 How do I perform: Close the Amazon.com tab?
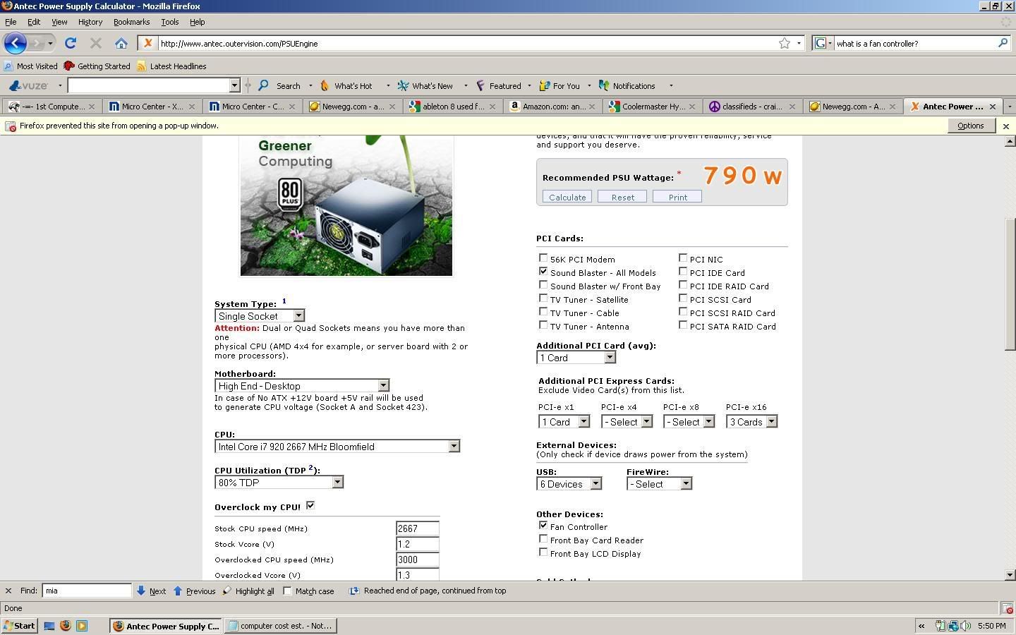click(592, 107)
